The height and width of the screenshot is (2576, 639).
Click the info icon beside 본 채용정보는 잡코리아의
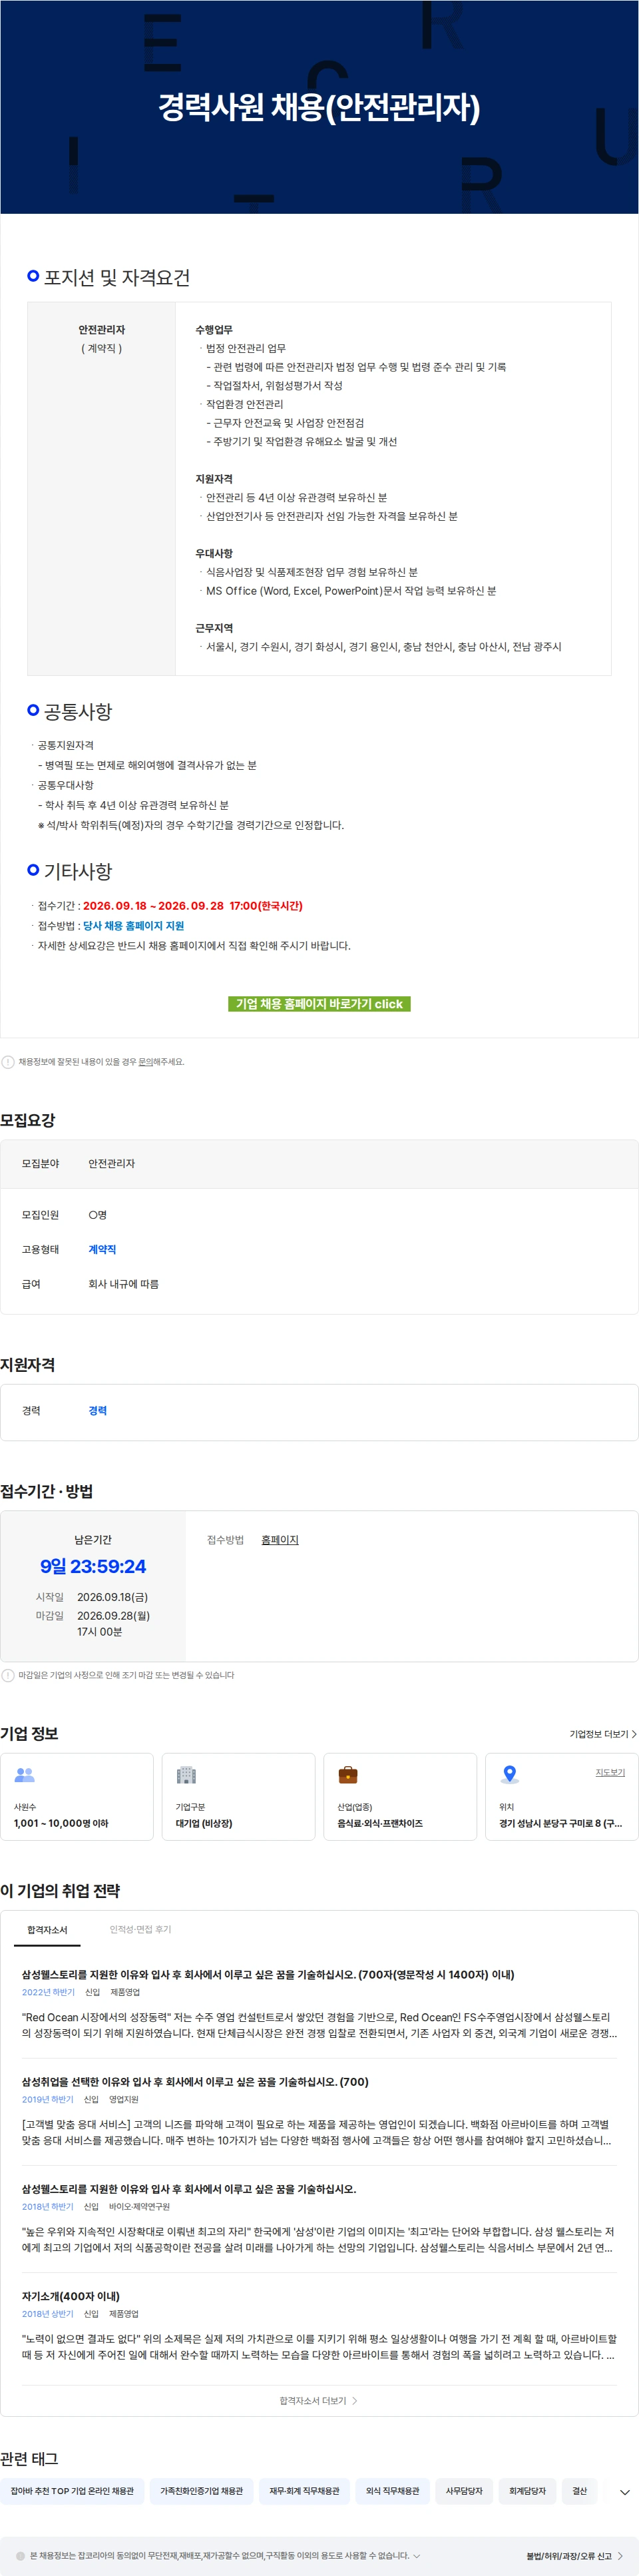coord(21,2555)
